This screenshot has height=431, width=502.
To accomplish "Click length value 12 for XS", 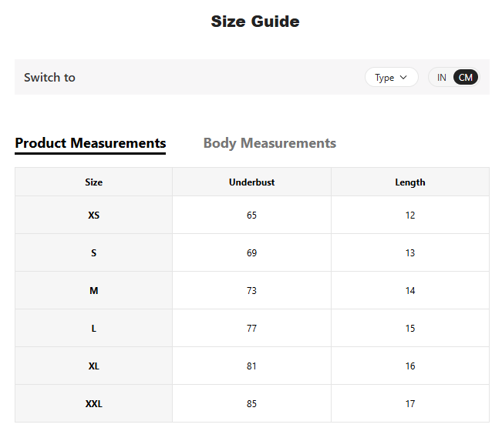I will (410, 215).
